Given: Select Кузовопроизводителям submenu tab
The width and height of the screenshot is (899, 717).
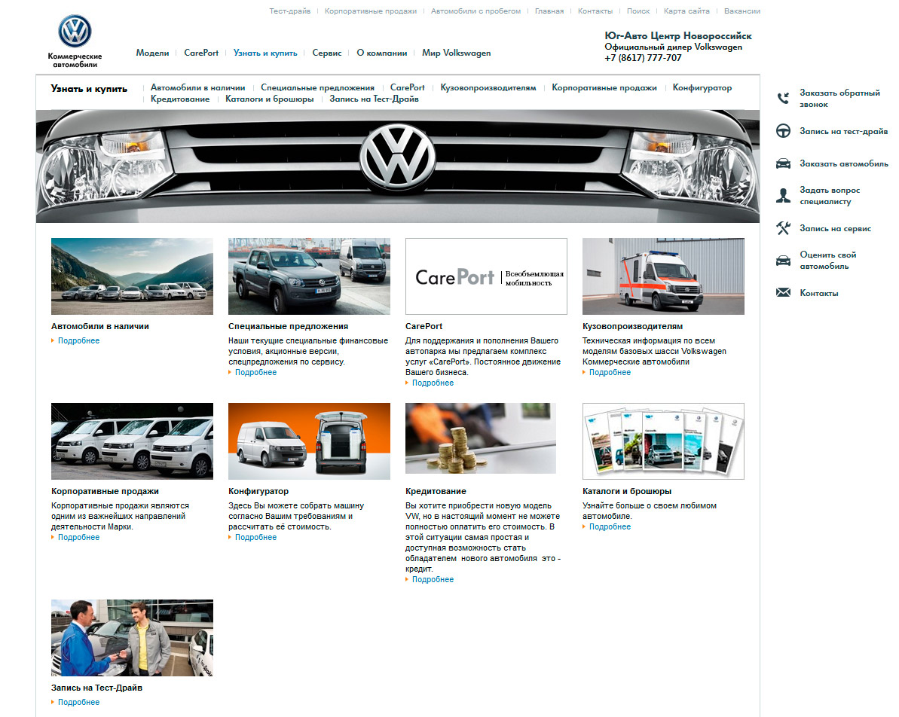Looking at the screenshot, I should (x=488, y=87).
